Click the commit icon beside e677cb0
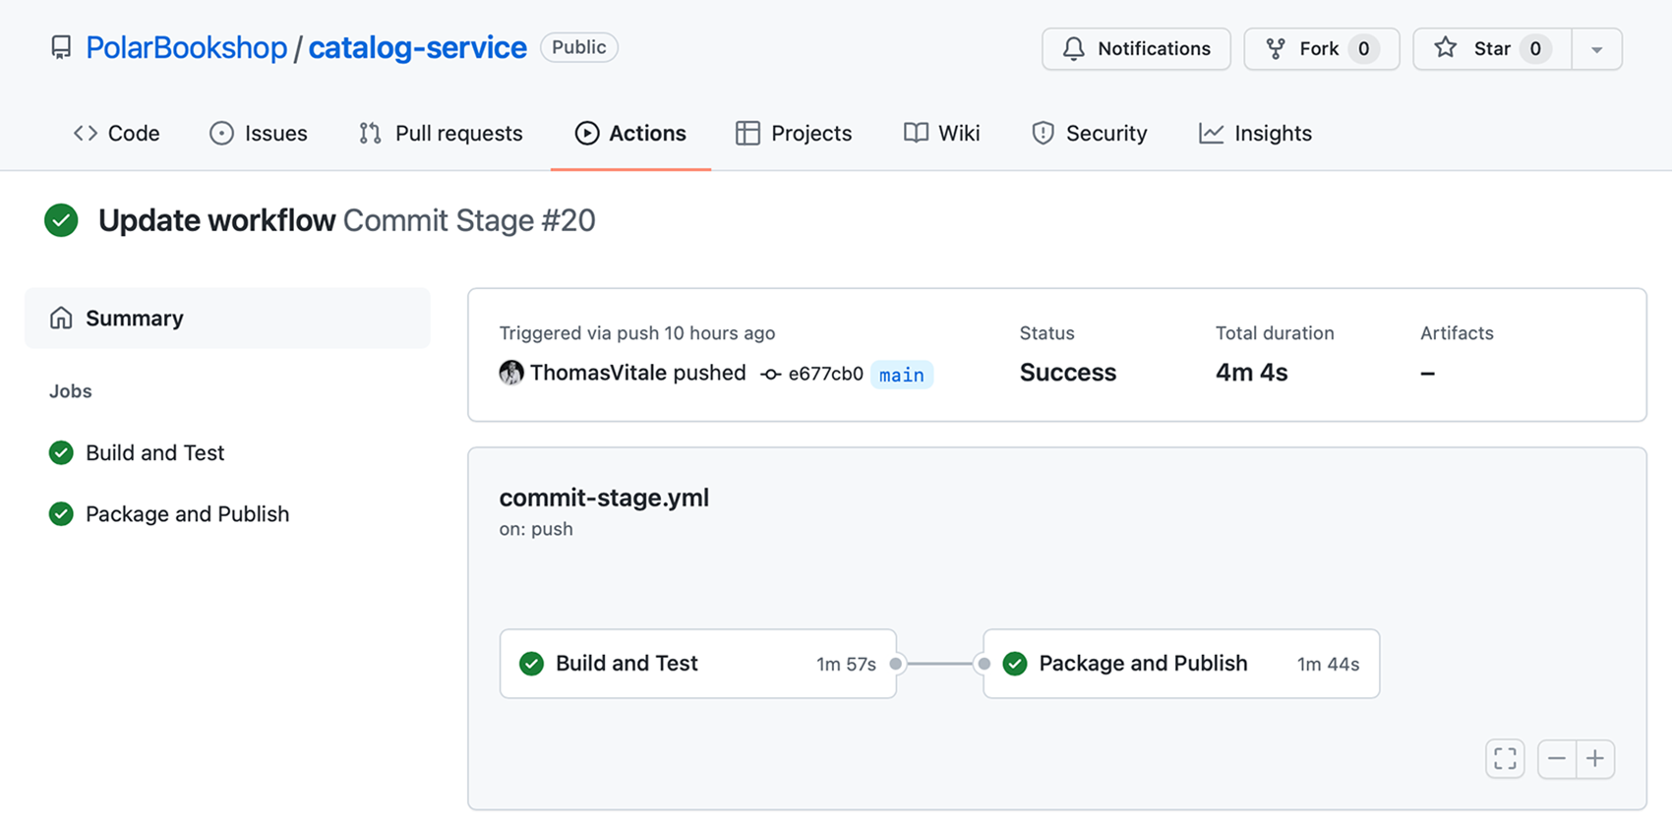This screenshot has width=1672, height=822. pos(771,374)
